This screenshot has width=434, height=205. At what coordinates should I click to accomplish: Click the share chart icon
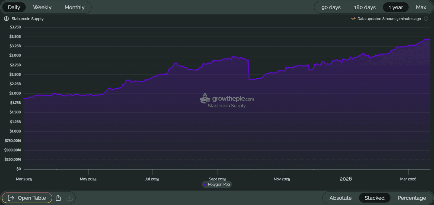coord(58,198)
